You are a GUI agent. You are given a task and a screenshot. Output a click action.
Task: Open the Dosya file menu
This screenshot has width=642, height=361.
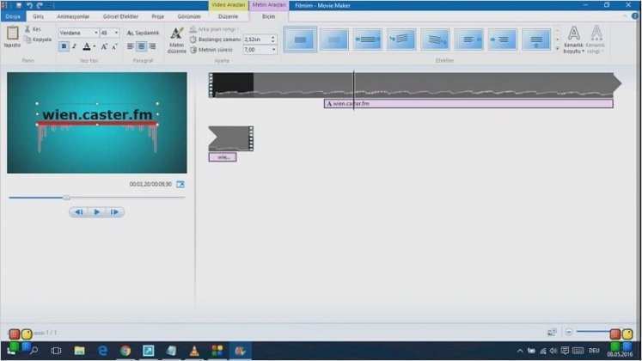(13, 16)
